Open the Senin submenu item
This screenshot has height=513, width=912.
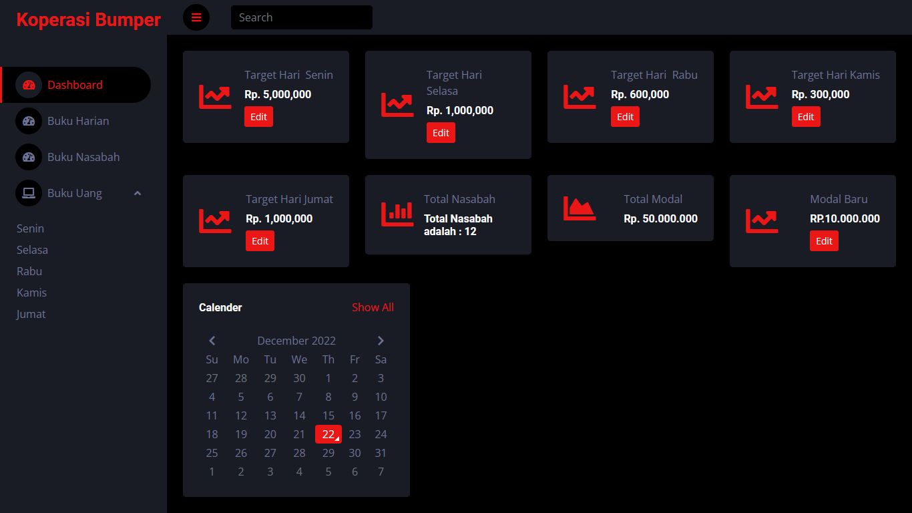31,228
